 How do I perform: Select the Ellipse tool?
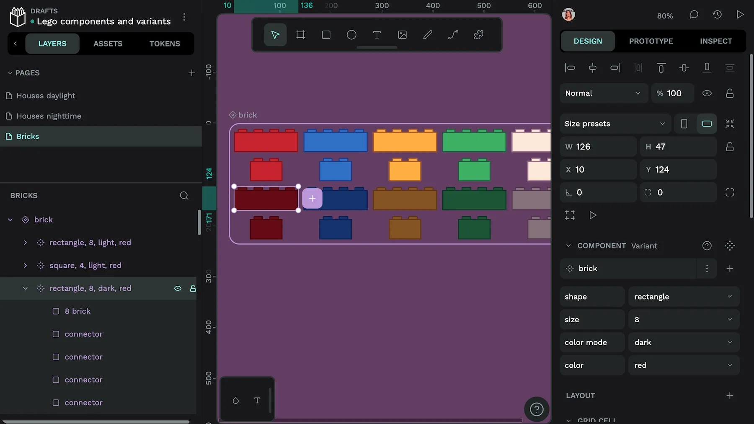click(x=351, y=35)
